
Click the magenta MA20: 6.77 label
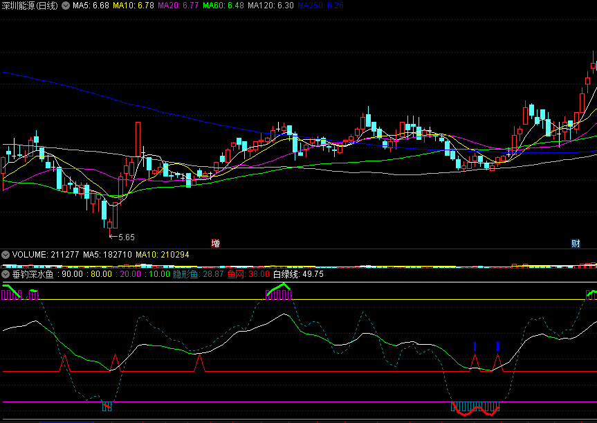178,6
